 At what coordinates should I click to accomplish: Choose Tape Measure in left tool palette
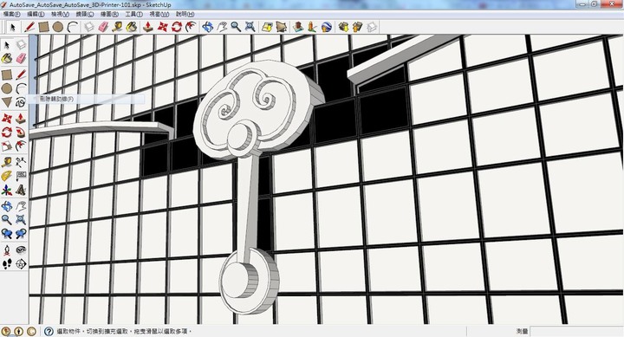click(x=7, y=162)
